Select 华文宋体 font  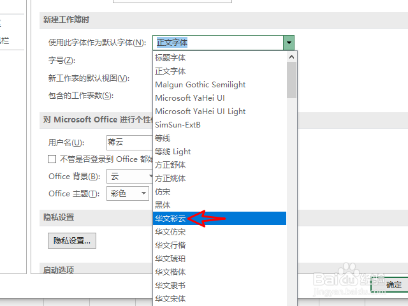pos(219,299)
